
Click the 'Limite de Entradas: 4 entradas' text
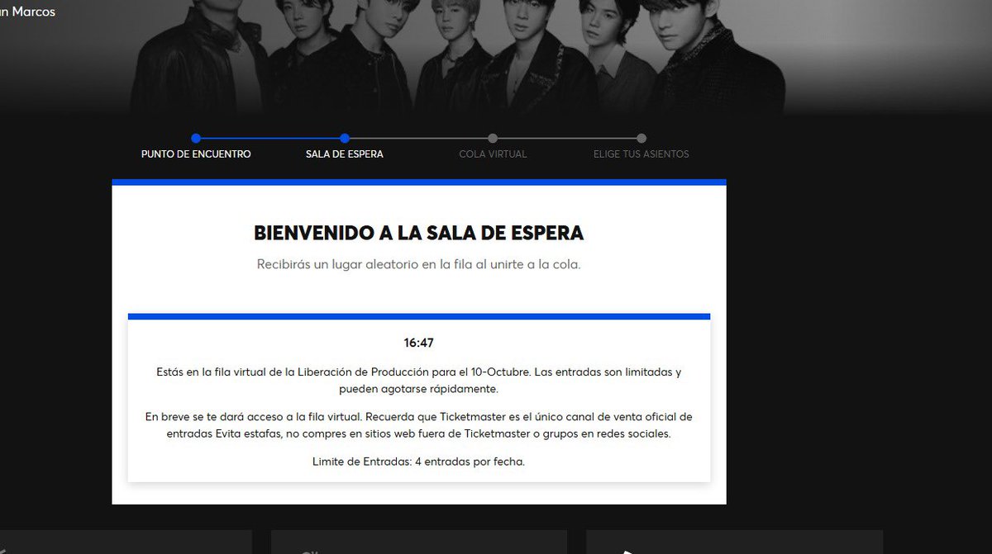418,462
